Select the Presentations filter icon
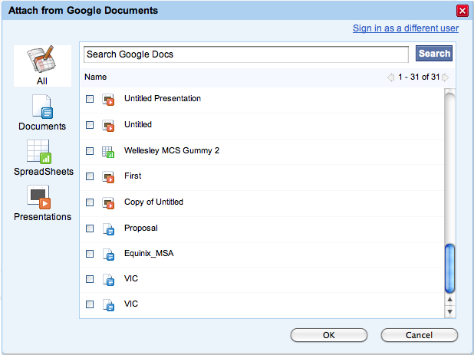This screenshot has height=355, width=474. tap(40, 197)
